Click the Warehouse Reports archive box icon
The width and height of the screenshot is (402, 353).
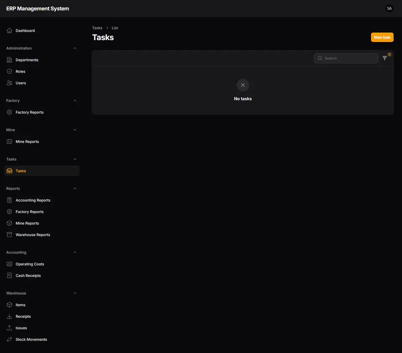pos(10,234)
